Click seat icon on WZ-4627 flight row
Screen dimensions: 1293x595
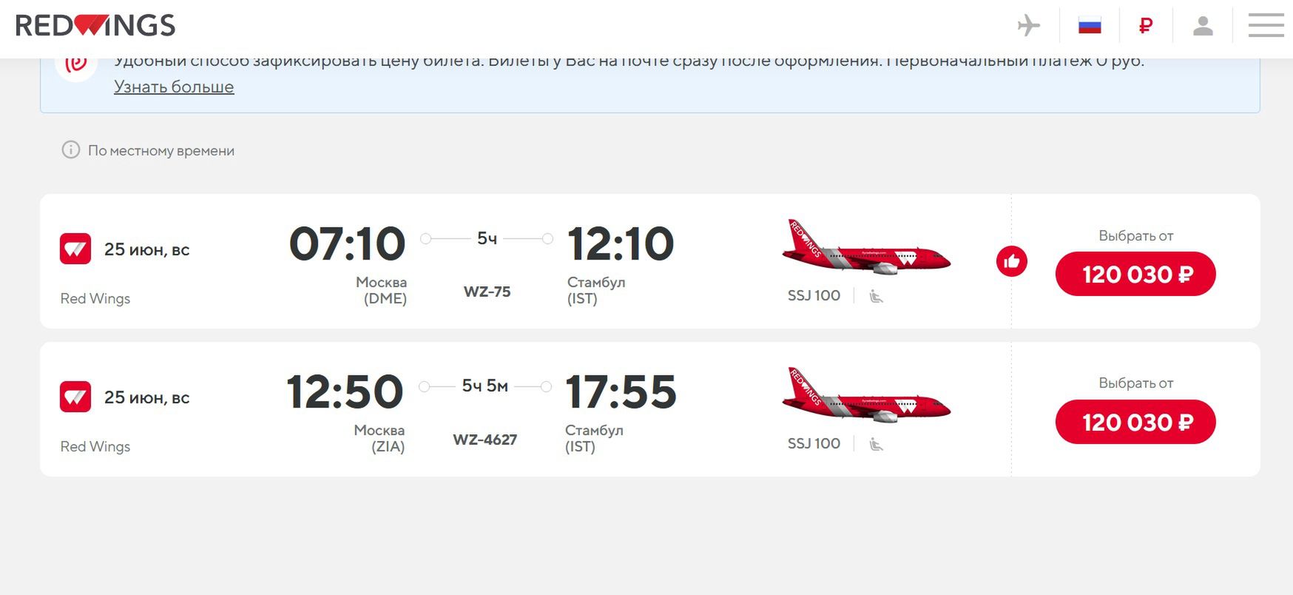tap(877, 444)
